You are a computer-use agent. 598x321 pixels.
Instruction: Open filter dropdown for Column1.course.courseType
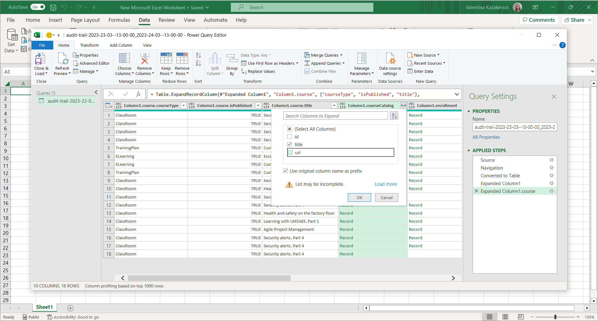pos(184,105)
